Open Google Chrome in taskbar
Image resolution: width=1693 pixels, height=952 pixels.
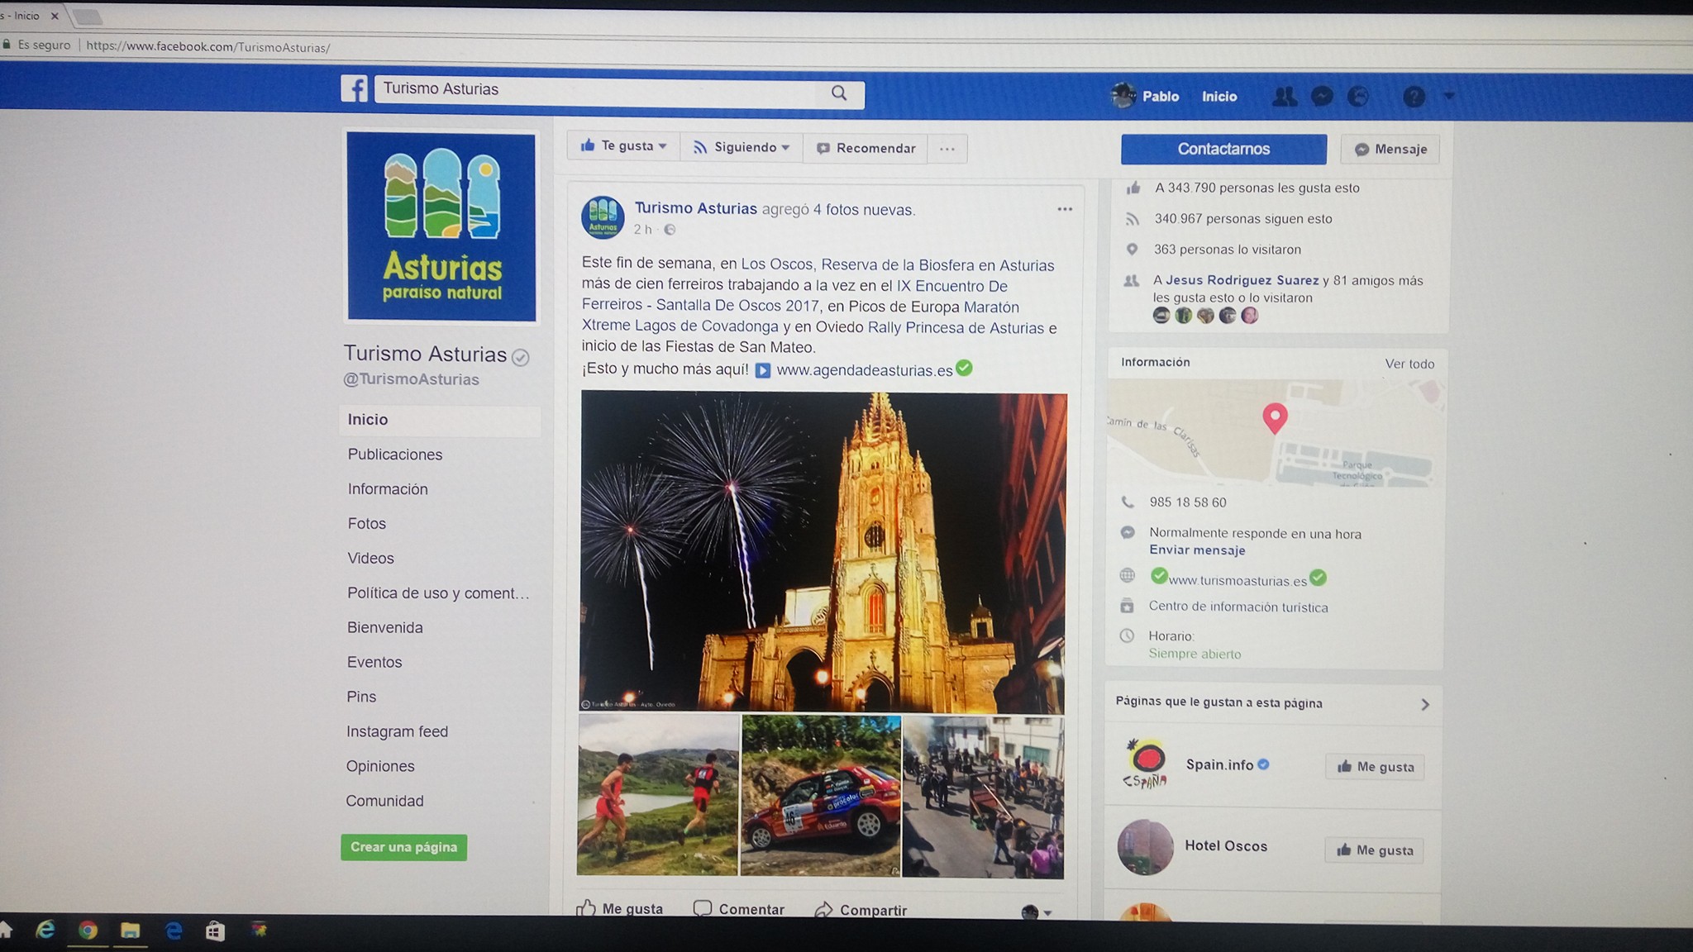pyautogui.click(x=88, y=931)
